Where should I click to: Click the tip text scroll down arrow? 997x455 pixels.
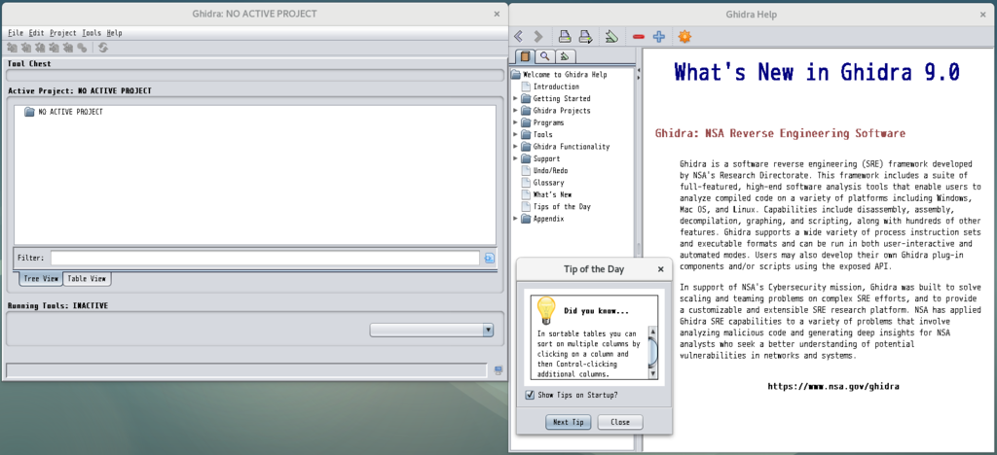[652, 374]
